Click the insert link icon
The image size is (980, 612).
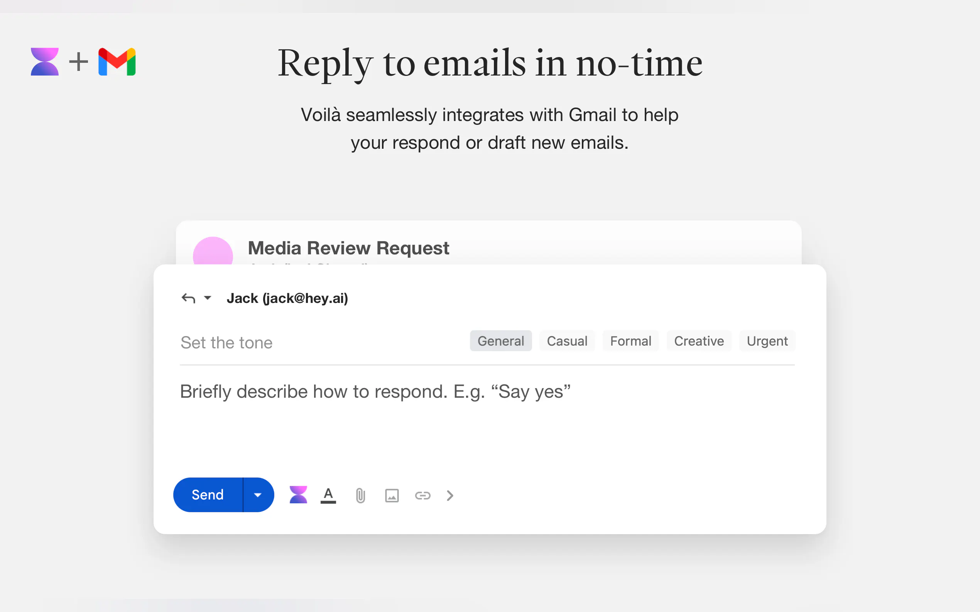click(422, 496)
